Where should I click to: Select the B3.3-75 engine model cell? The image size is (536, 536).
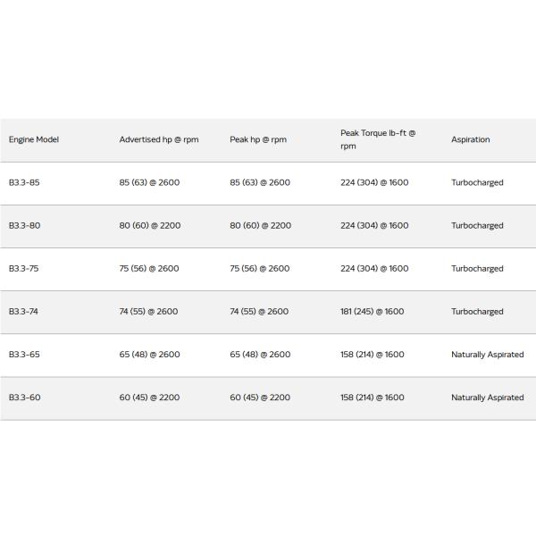pos(25,269)
